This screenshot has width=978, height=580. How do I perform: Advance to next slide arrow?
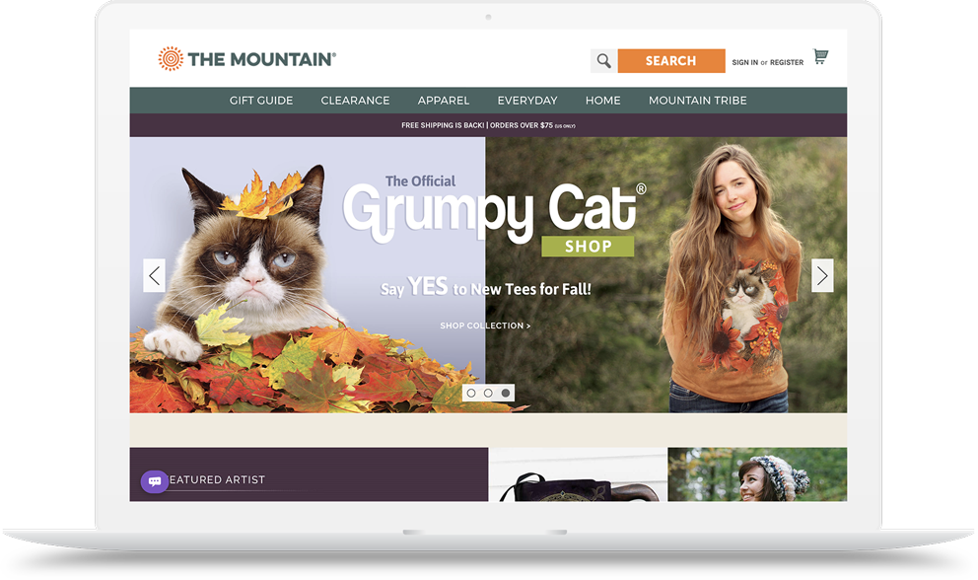pyautogui.click(x=822, y=275)
